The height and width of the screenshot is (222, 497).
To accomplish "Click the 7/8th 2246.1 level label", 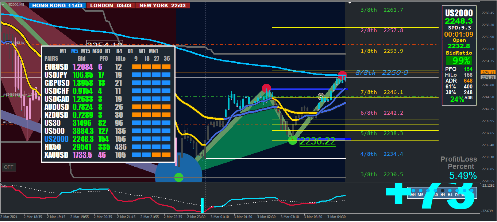I will pos(382,92).
